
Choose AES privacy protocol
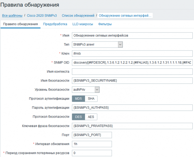click(x=91, y=117)
